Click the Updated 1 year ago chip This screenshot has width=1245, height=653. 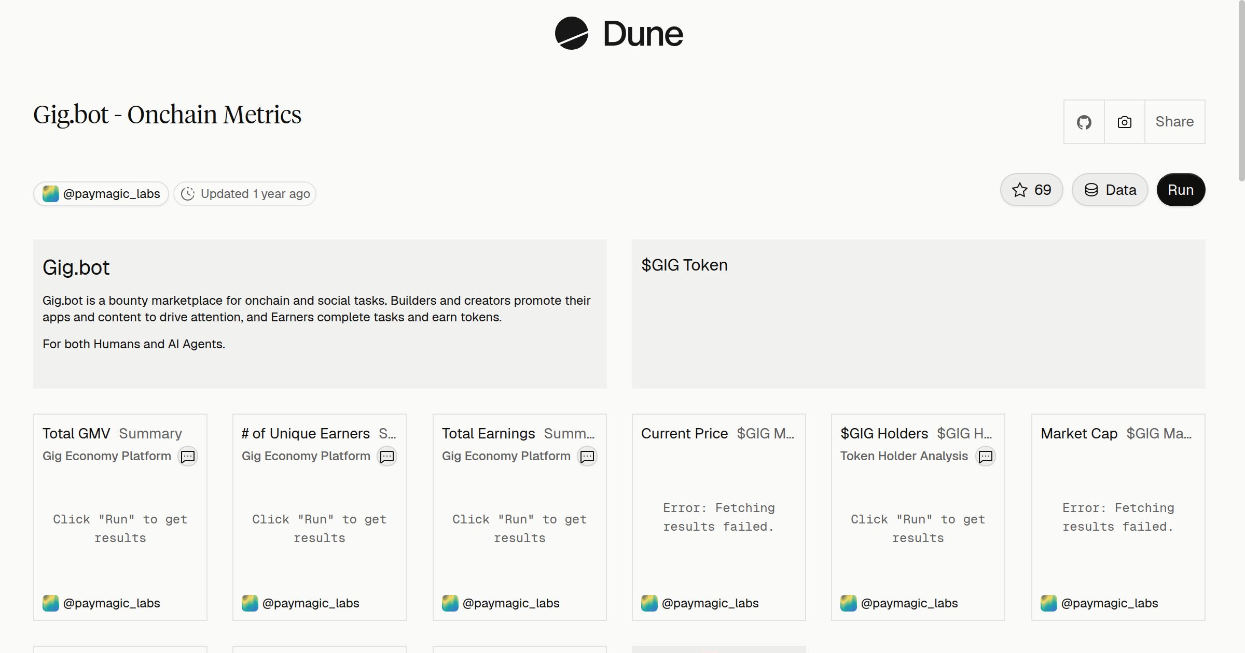245,194
